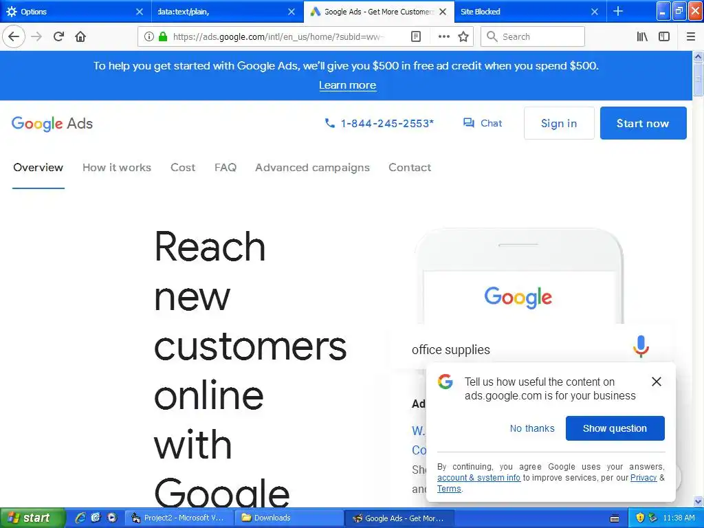The width and height of the screenshot is (704, 528).
Task: Show sidebars toolbar icon
Action: click(x=664, y=36)
